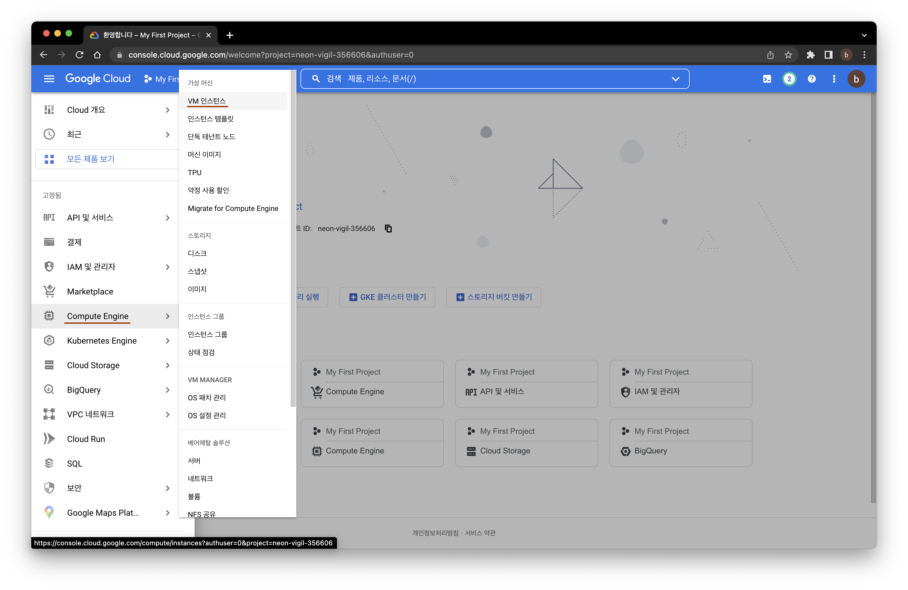Image resolution: width=908 pixels, height=590 pixels.
Task: Click the 보안 shield icon
Action: tap(49, 488)
